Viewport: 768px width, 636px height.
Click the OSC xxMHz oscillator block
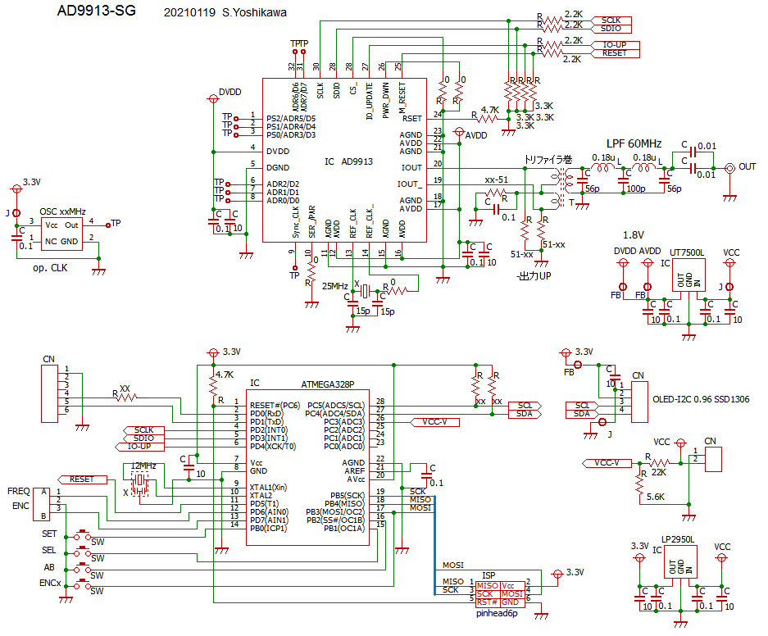pyautogui.click(x=61, y=232)
